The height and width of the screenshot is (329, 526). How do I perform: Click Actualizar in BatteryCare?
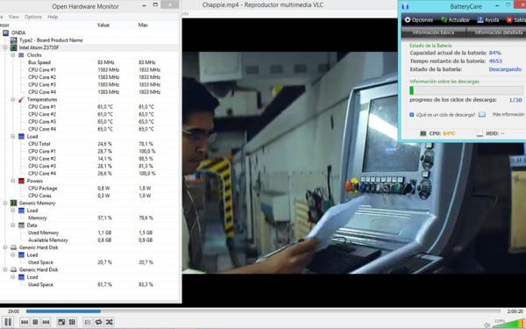(455, 20)
